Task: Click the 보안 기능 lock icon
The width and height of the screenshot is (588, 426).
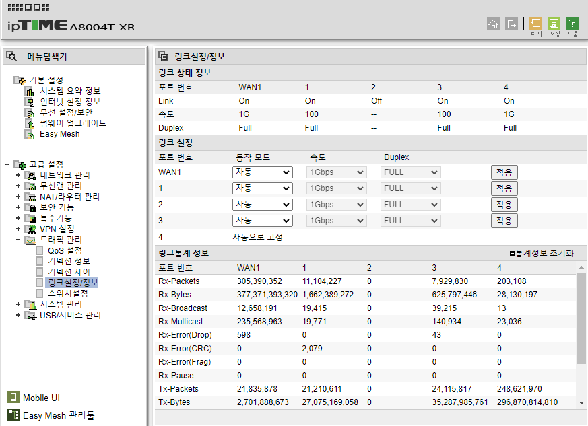Action: coord(30,207)
